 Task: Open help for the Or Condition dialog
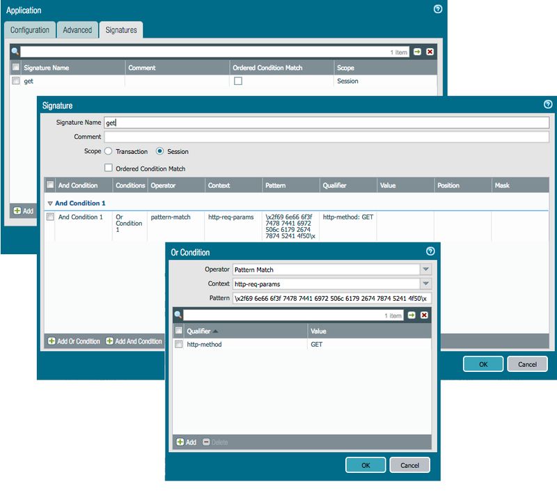(x=430, y=251)
